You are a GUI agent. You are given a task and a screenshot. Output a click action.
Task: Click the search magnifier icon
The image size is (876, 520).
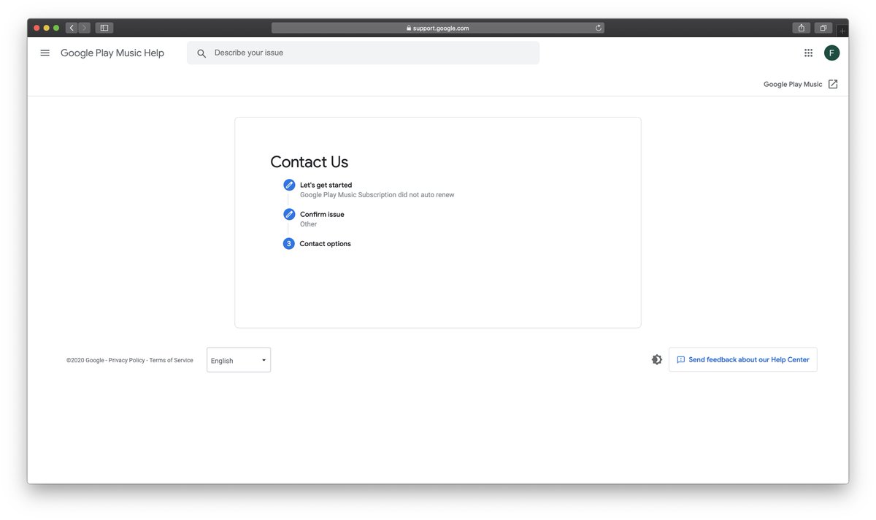(x=201, y=53)
